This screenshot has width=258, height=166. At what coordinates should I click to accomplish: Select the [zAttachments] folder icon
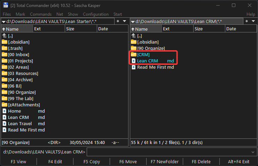pos(5,105)
